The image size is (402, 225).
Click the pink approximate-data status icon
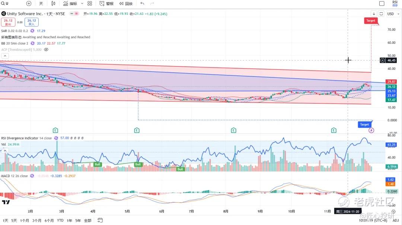coord(76,13)
